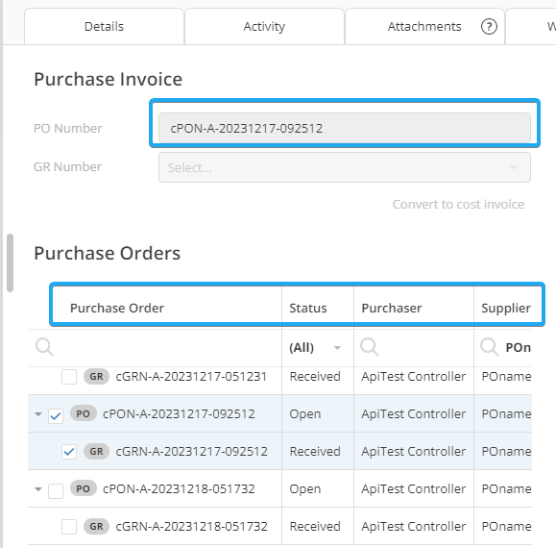Click Open status of cPON-A-20231218-051732

coord(305,489)
